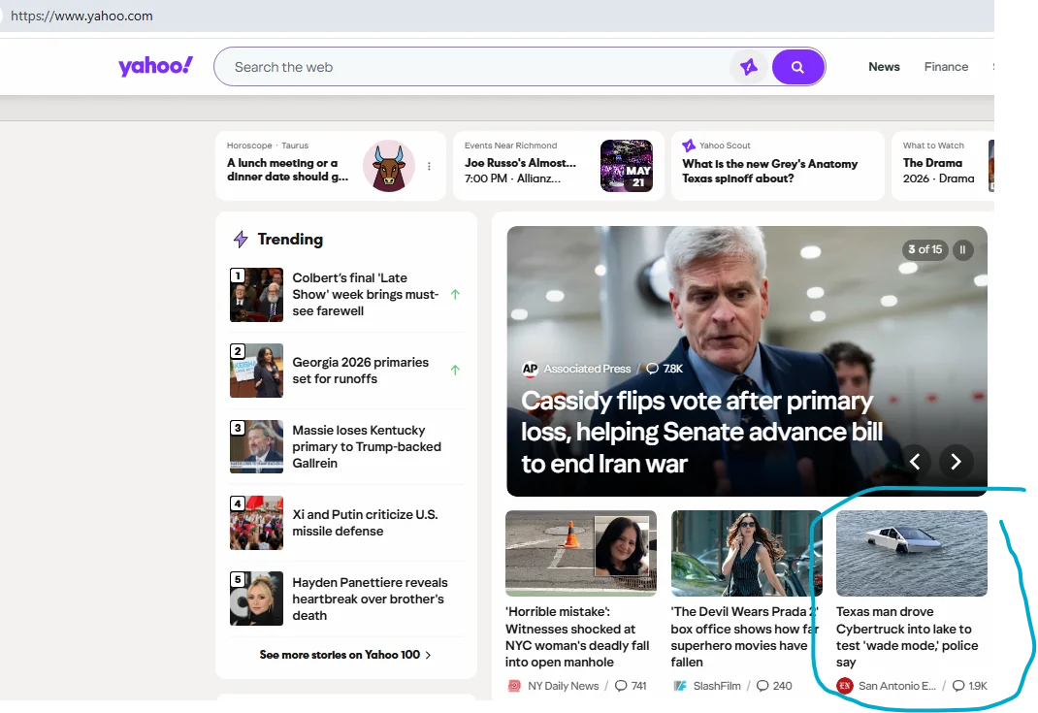Open See more stories on Yahoo 100

pos(345,655)
